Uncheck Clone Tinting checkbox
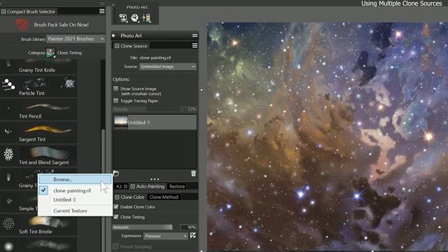448x252 pixels. 115,217
